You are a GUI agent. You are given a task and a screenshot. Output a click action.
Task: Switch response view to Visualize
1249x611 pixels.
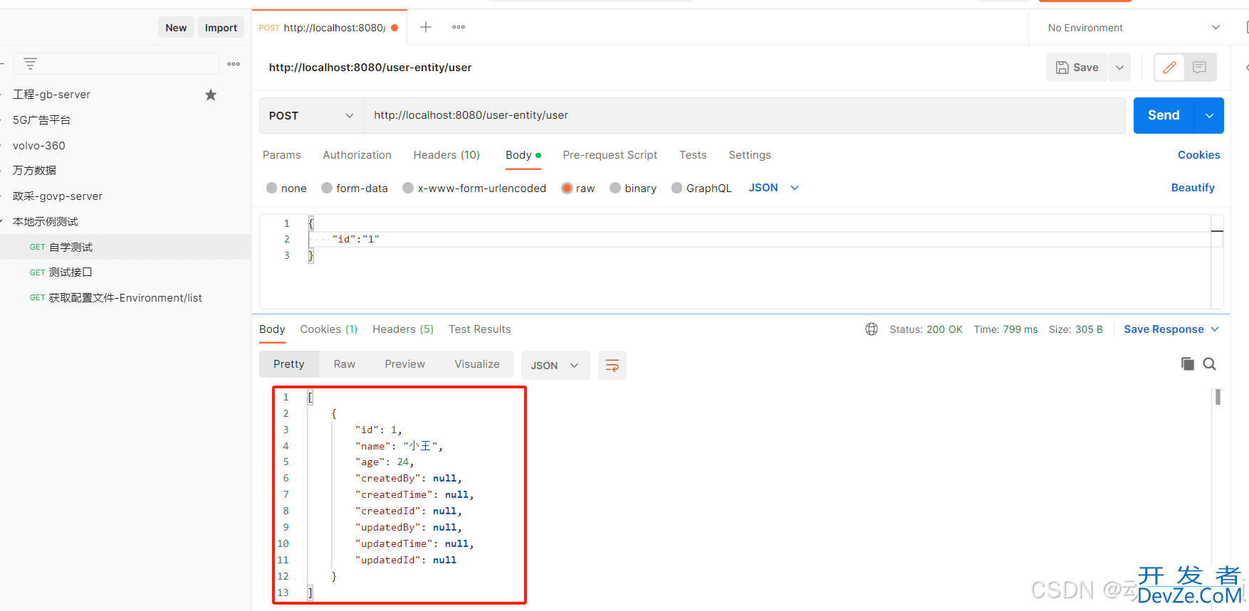point(477,364)
